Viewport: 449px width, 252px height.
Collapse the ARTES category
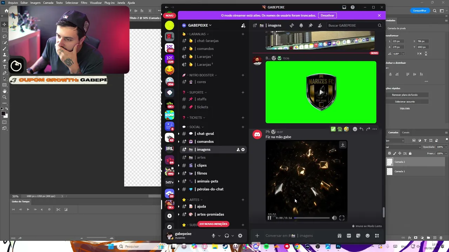(195, 200)
